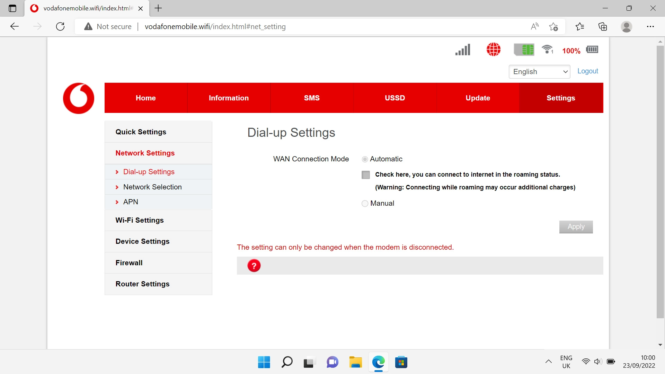Expand hidden icons in the system tray
This screenshot has height=374, width=665.
coord(548,361)
